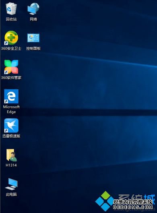
Task: Click the 网络 text label
Action: pos(33,19)
